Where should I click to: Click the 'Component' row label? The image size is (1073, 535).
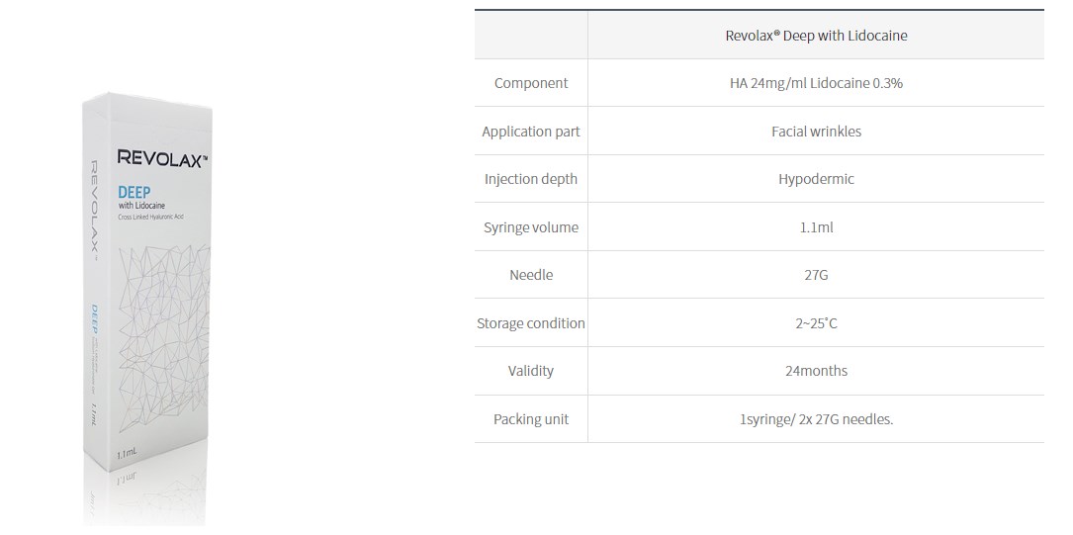pyautogui.click(x=531, y=83)
